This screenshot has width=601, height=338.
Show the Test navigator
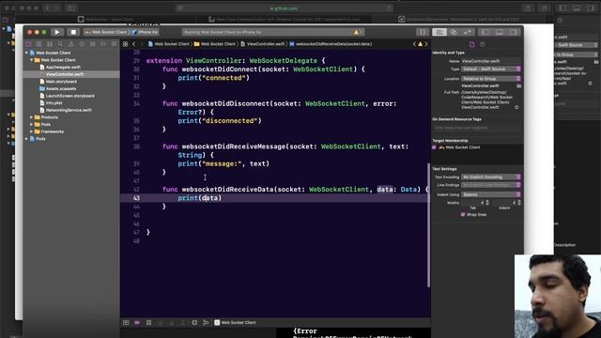(x=82, y=44)
